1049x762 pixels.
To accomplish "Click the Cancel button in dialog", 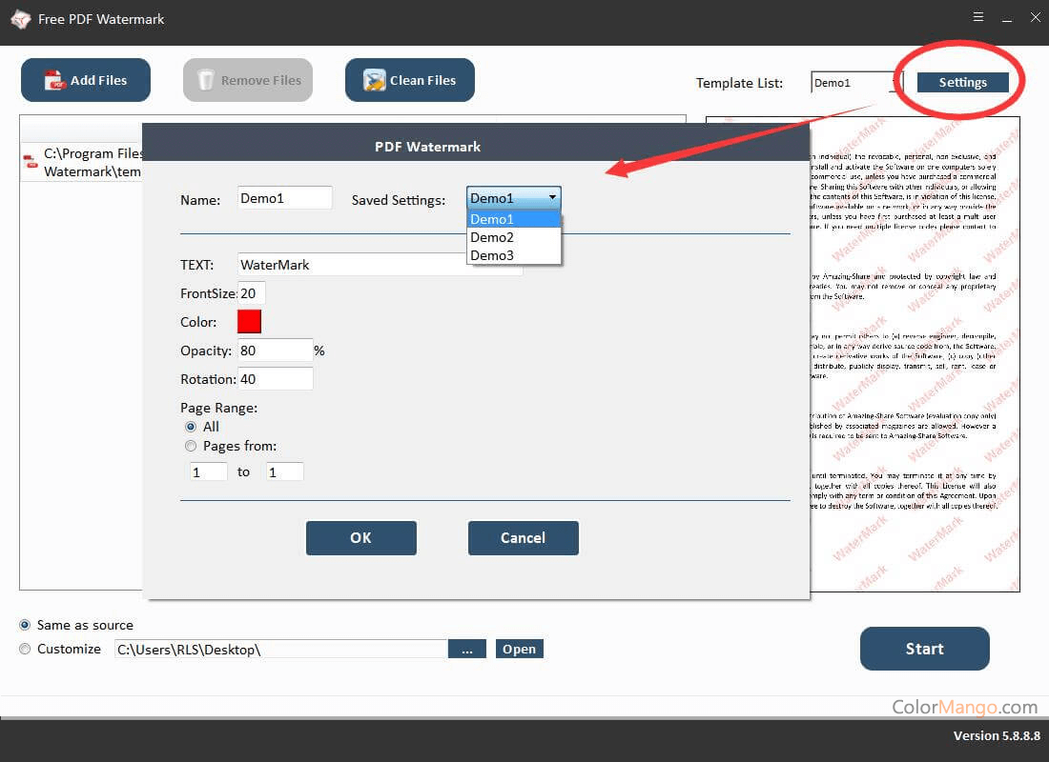I will [x=523, y=538].
